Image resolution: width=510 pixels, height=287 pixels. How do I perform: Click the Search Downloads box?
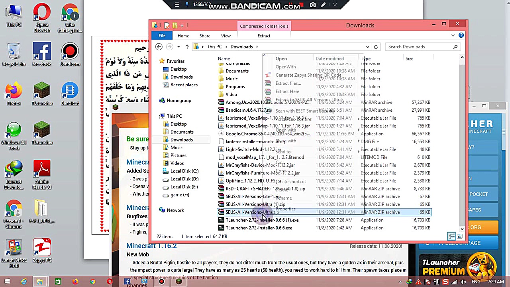click(x=423, y=47)
